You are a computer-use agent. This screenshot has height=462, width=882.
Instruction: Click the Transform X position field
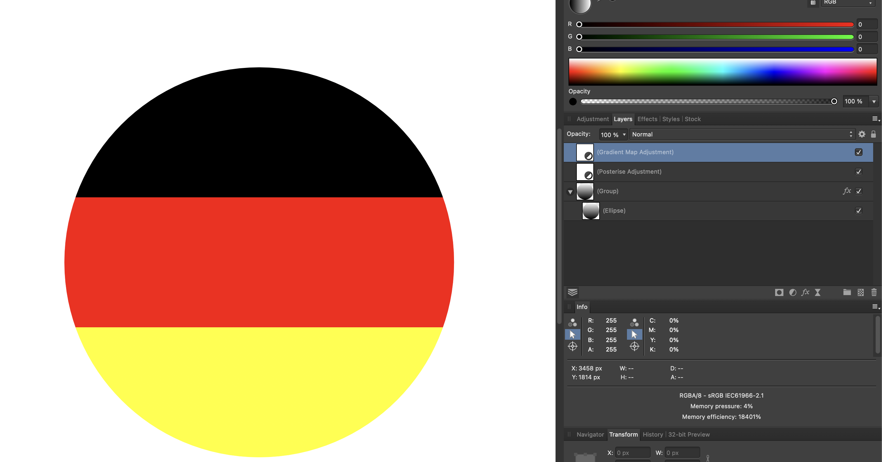(x=632, y=453)
